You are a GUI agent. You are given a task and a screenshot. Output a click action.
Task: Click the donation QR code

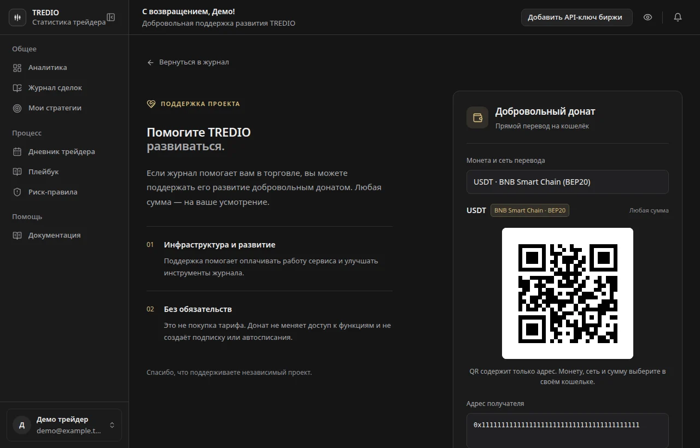[x=568, y=293]
